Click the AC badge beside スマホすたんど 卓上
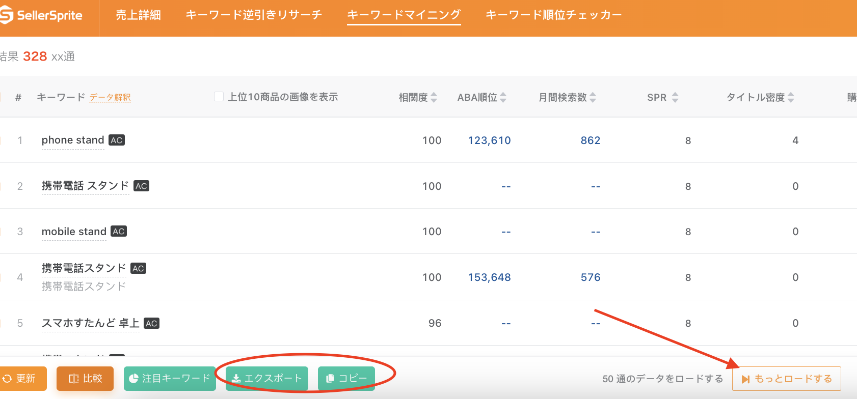Image resolution: width=857 pixels, height=399 pixels. pos(151,323)
